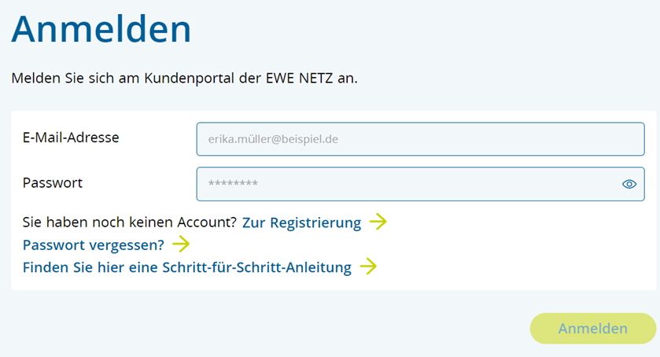
Task: Click the arrow icon beside Zur Registrierung
Action: [x=378, y=222]
